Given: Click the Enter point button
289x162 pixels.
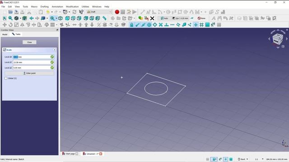Looking at the screenshot, I should pos(29,73).
